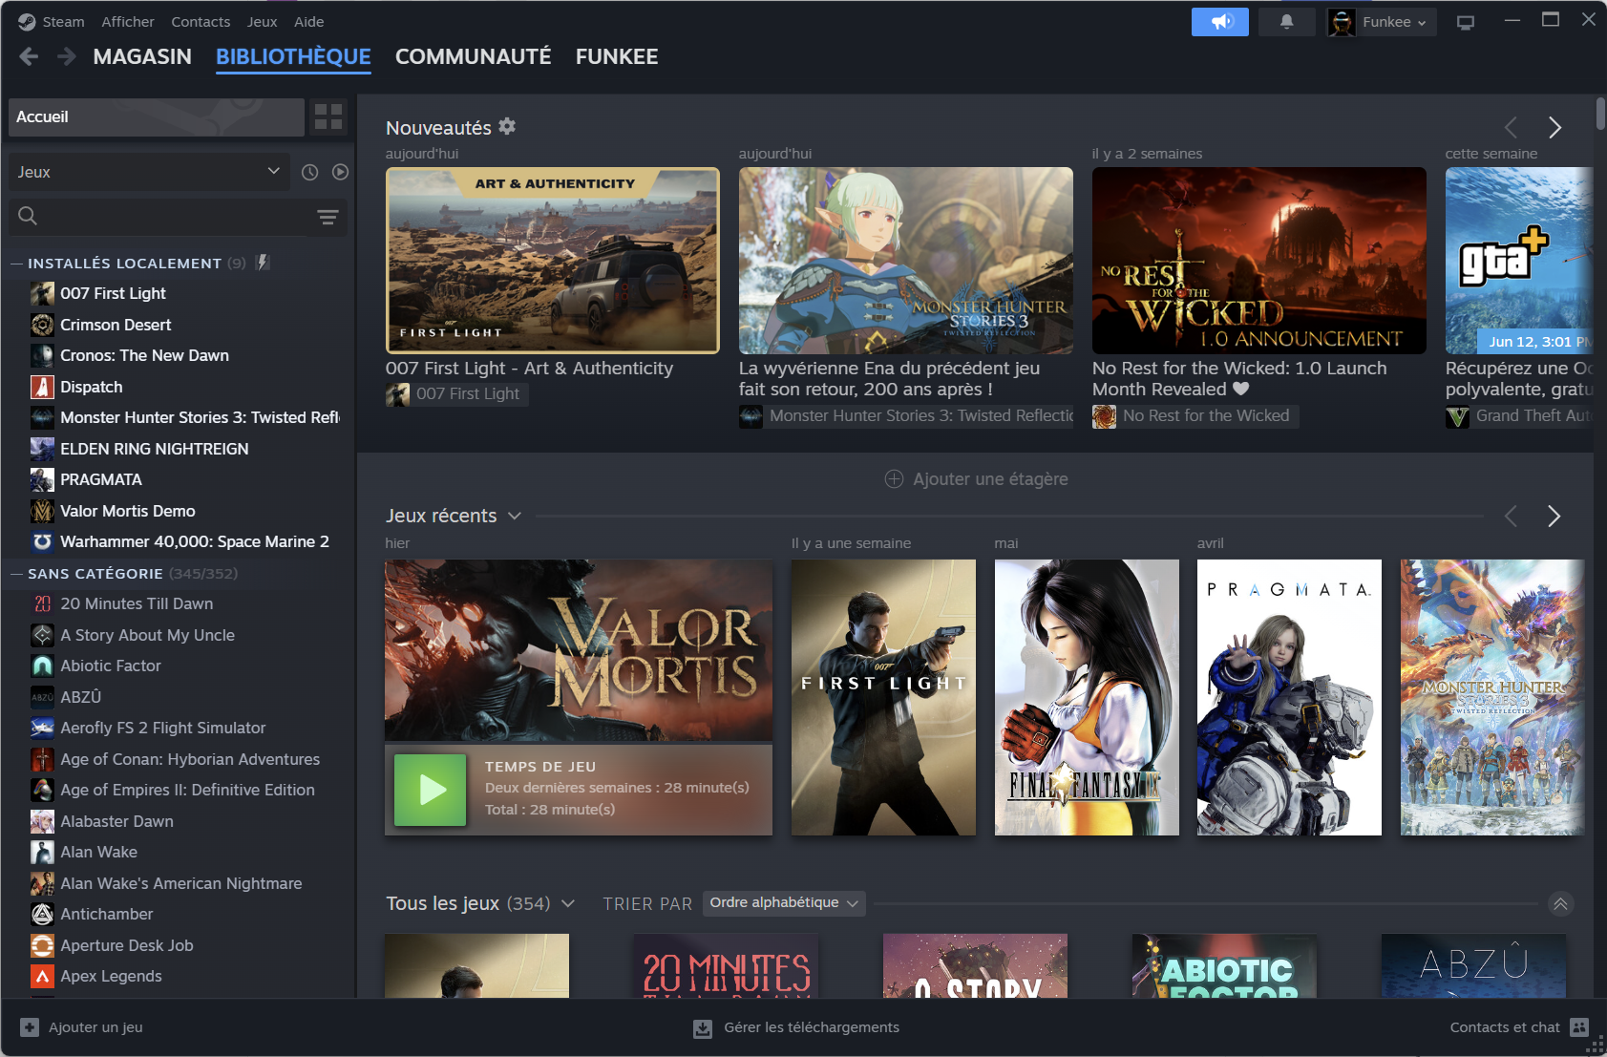Open First Light cover in recent games
The height and width of the screenshot is (1057, 1607).
[x=883, y=697]
